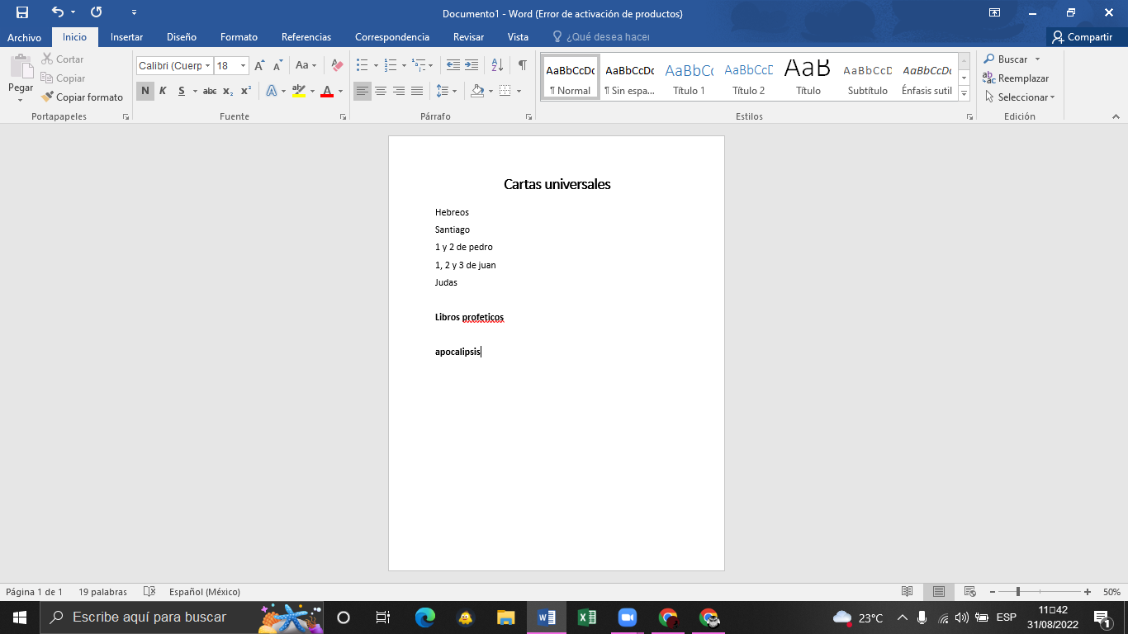Open borders dropdown arrow
The height and width of the screenshot is (634, 1128).
[x=519, y=91]
